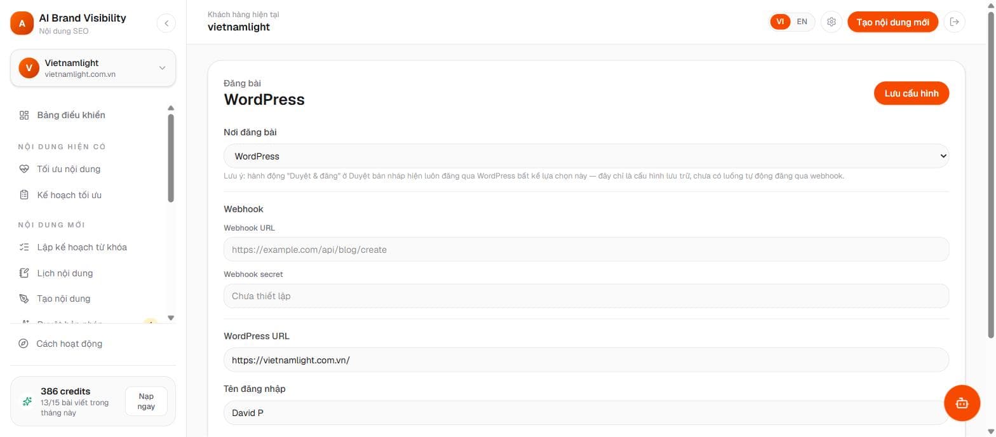Click Nạp ngay top-up button

click(x=146, y=401)
